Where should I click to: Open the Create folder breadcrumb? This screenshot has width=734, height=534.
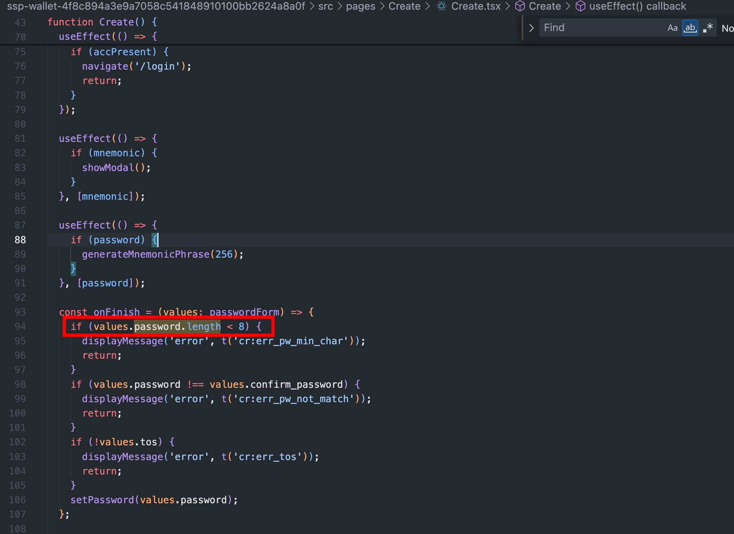404,6
